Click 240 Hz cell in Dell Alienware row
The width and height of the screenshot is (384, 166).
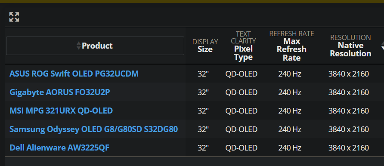tap(289, 148)
